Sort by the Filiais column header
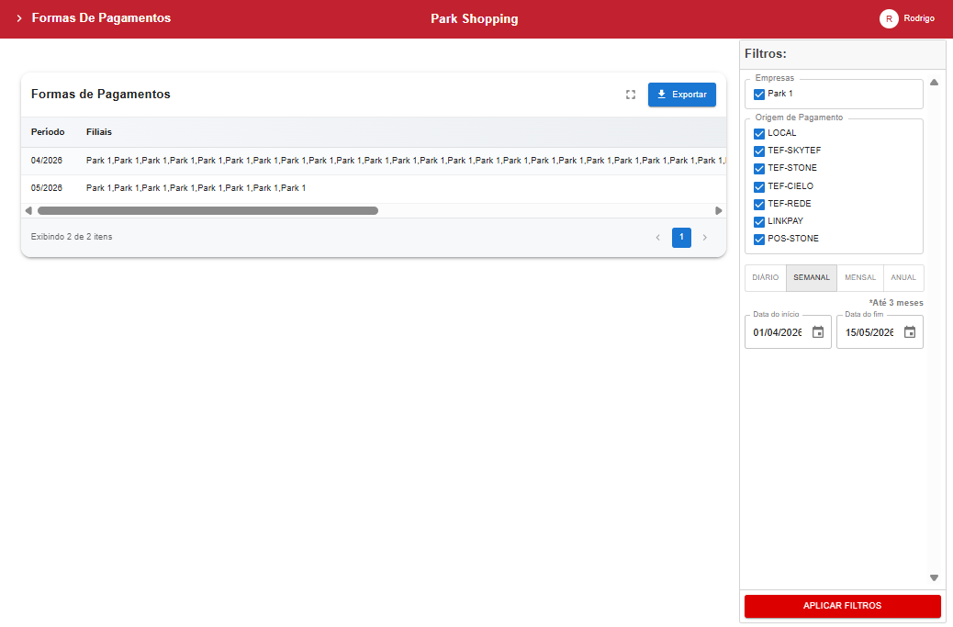This screenshot has height=627, width=953. coord(99,132)
